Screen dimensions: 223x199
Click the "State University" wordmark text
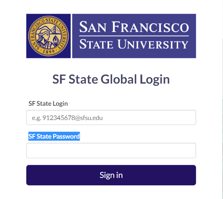[x=134, y=44]
